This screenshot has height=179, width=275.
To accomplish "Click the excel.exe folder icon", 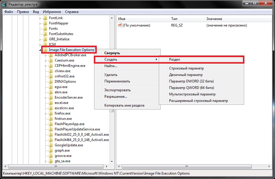I will tap(51, 103).
